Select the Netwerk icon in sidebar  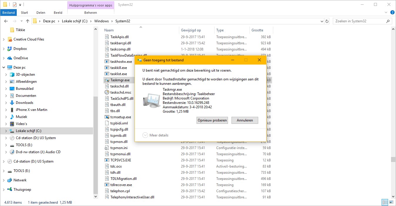10,180
